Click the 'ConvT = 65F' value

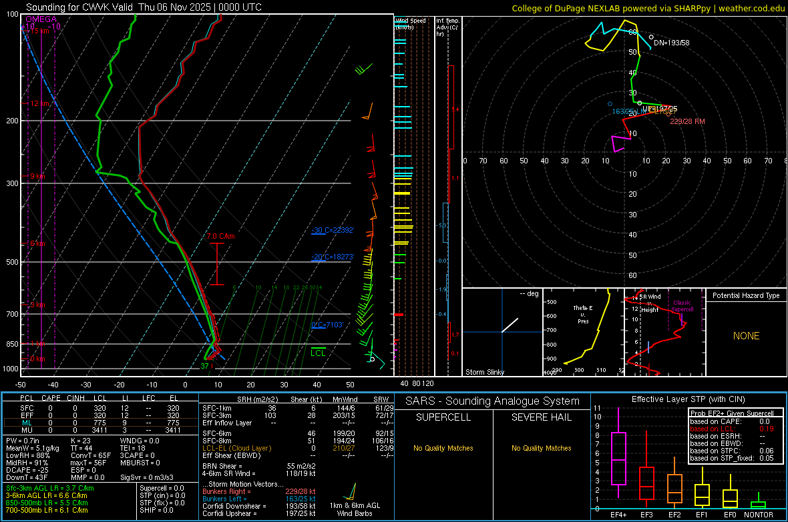91,455
